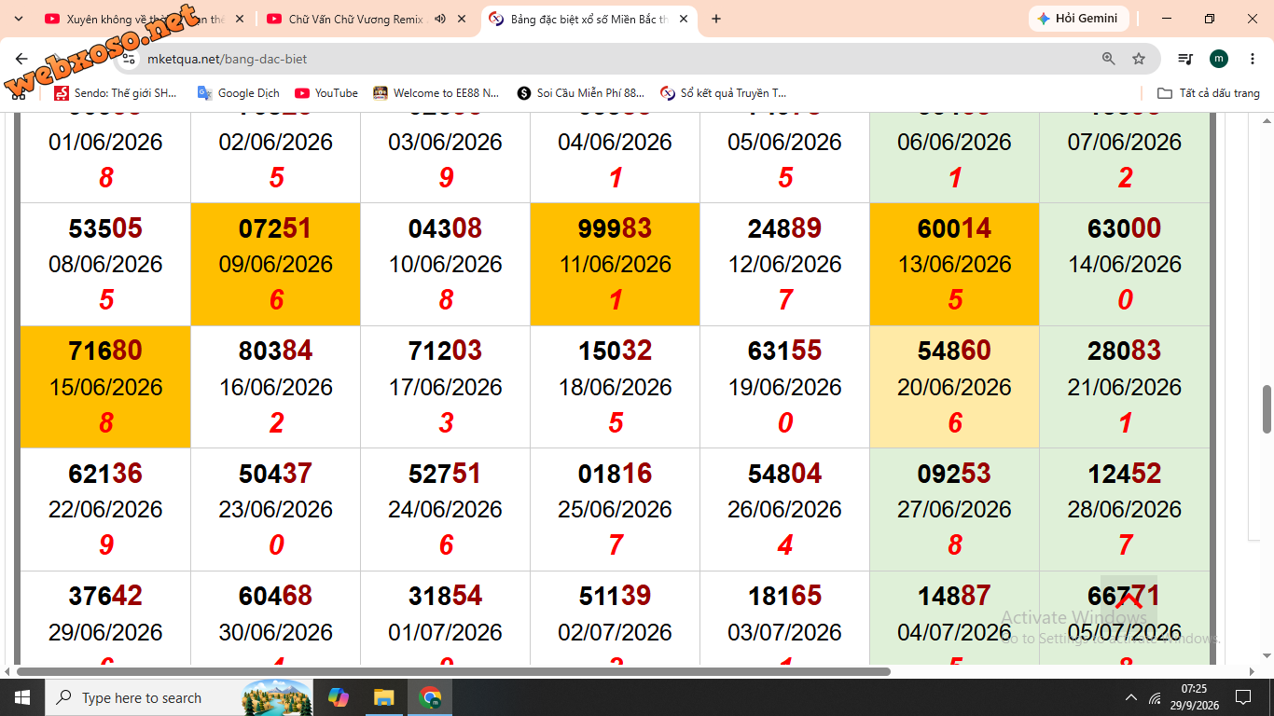Open the Welcome to EE88 bookmark
1274x716 pixels.
(x=436, y=93)
